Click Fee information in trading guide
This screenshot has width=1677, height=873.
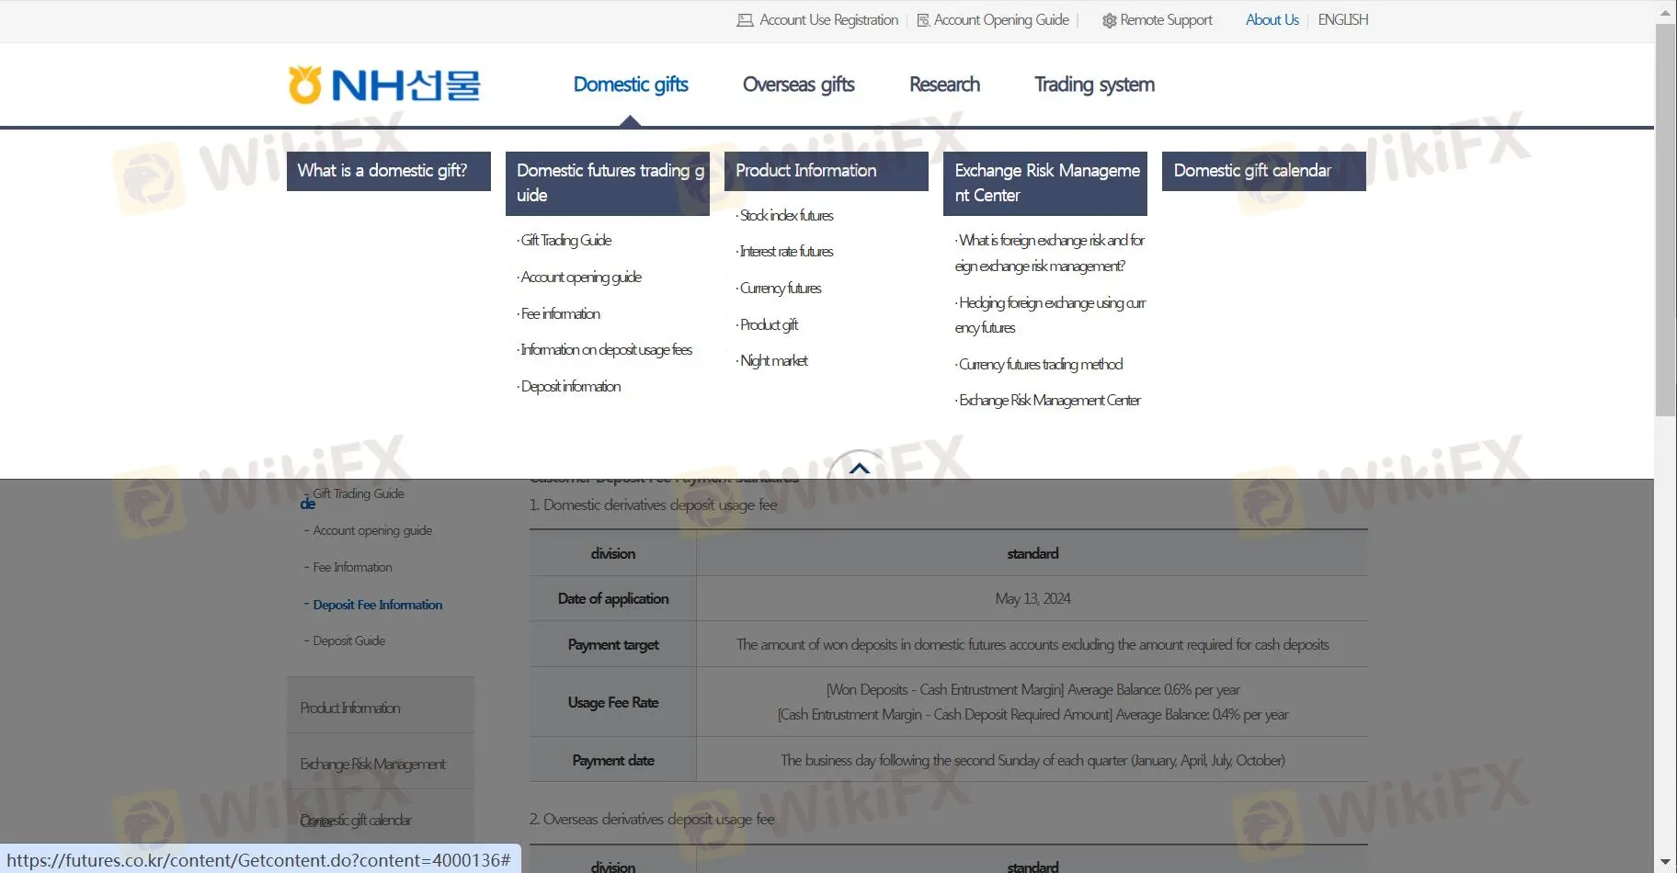pyautogui.click(x=560, y=313)
